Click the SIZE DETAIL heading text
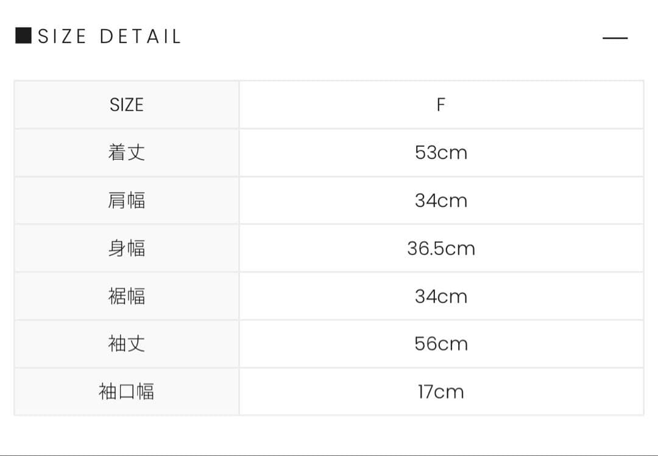 tap(110, 37)
